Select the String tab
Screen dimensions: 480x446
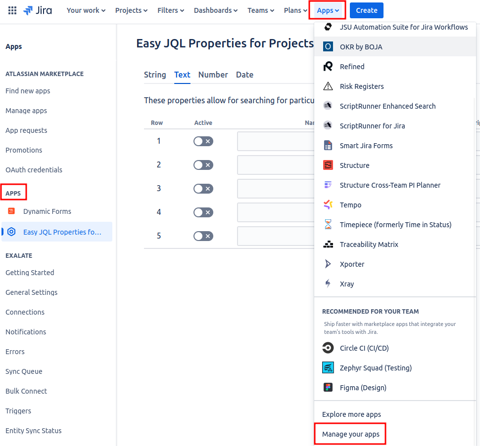point(155,75)
